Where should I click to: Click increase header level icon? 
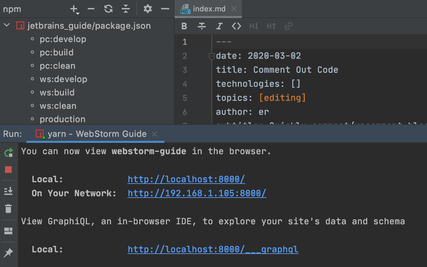tap(271, 26)
